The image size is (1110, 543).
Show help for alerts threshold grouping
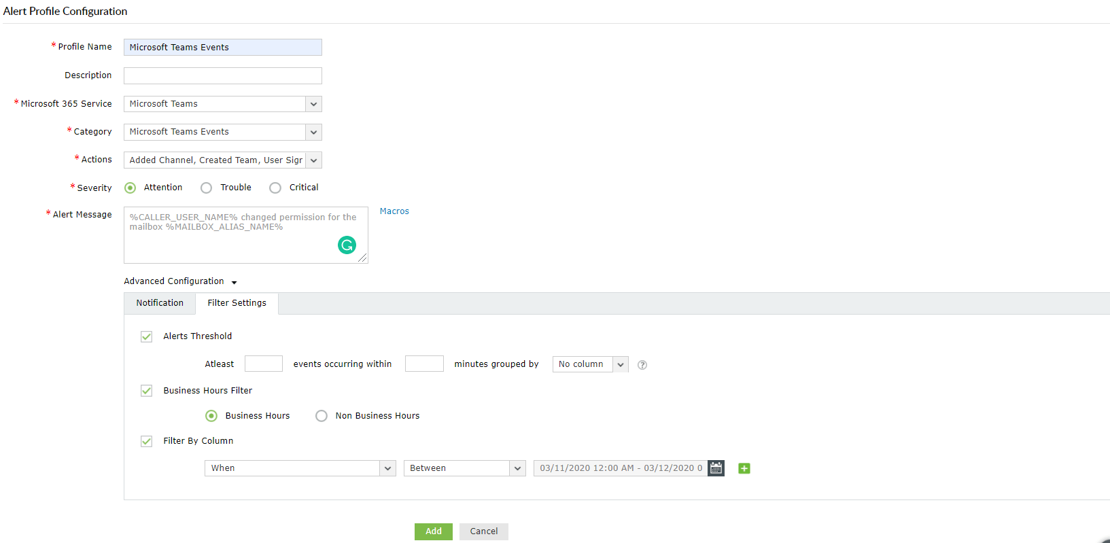pos(642,365)
